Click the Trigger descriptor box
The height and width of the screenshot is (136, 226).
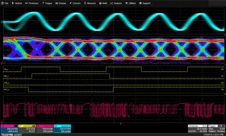[x=217, y=129]
